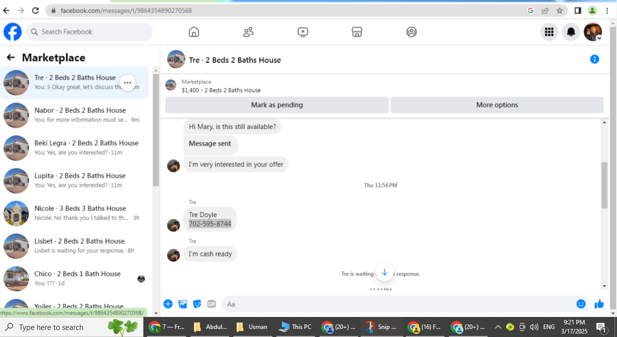The image size is (617, 337).
Task: Show hidden tray icons arrow
Action: pos(498,327)
